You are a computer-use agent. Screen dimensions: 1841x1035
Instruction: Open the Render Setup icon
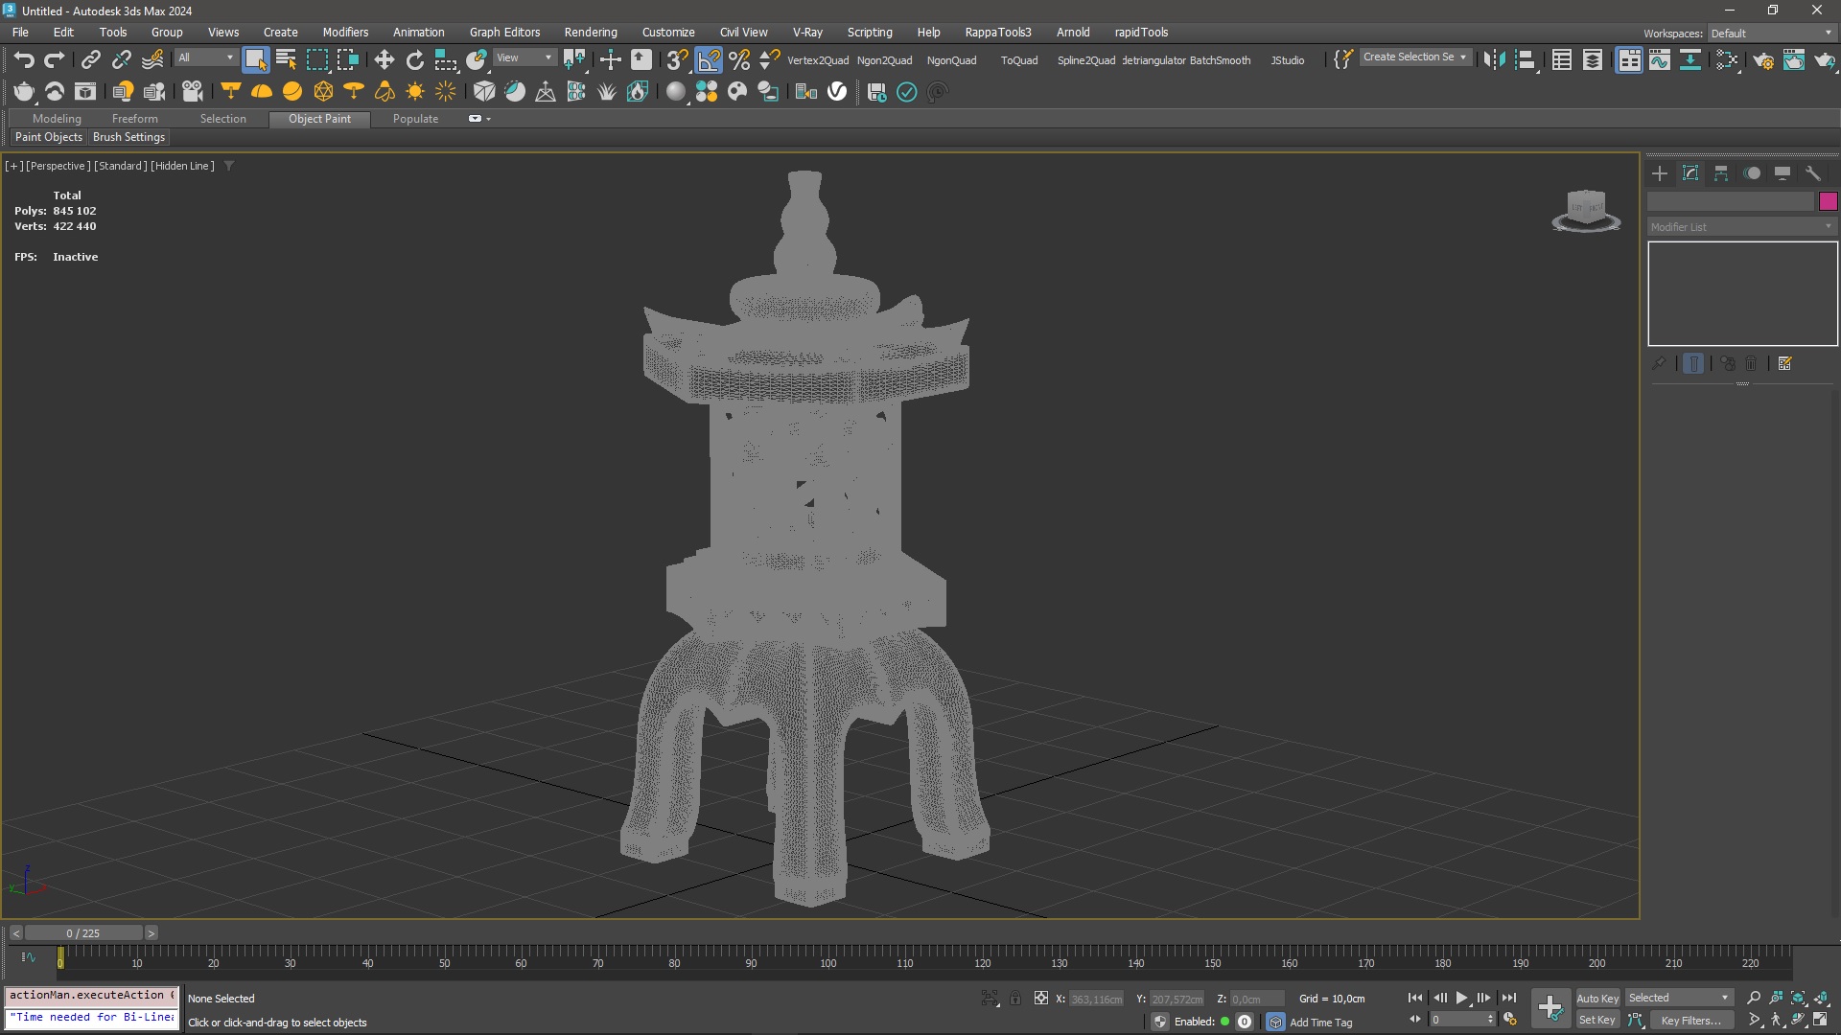(1763, 59)
